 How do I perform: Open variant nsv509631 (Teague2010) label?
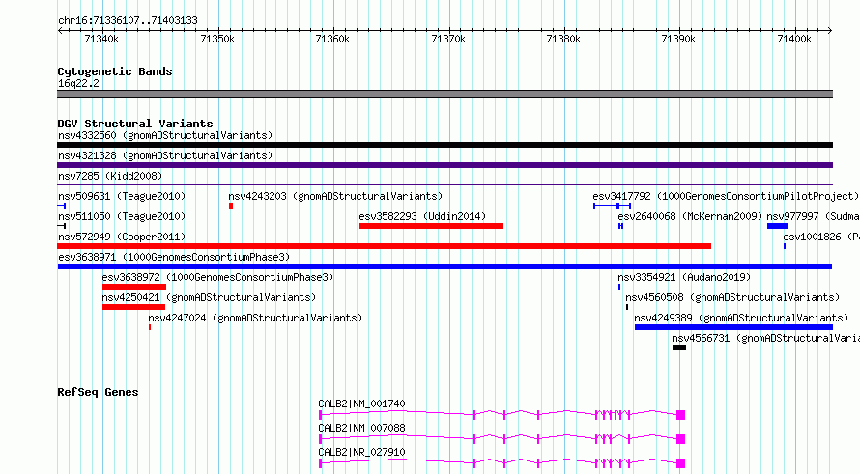122,196
